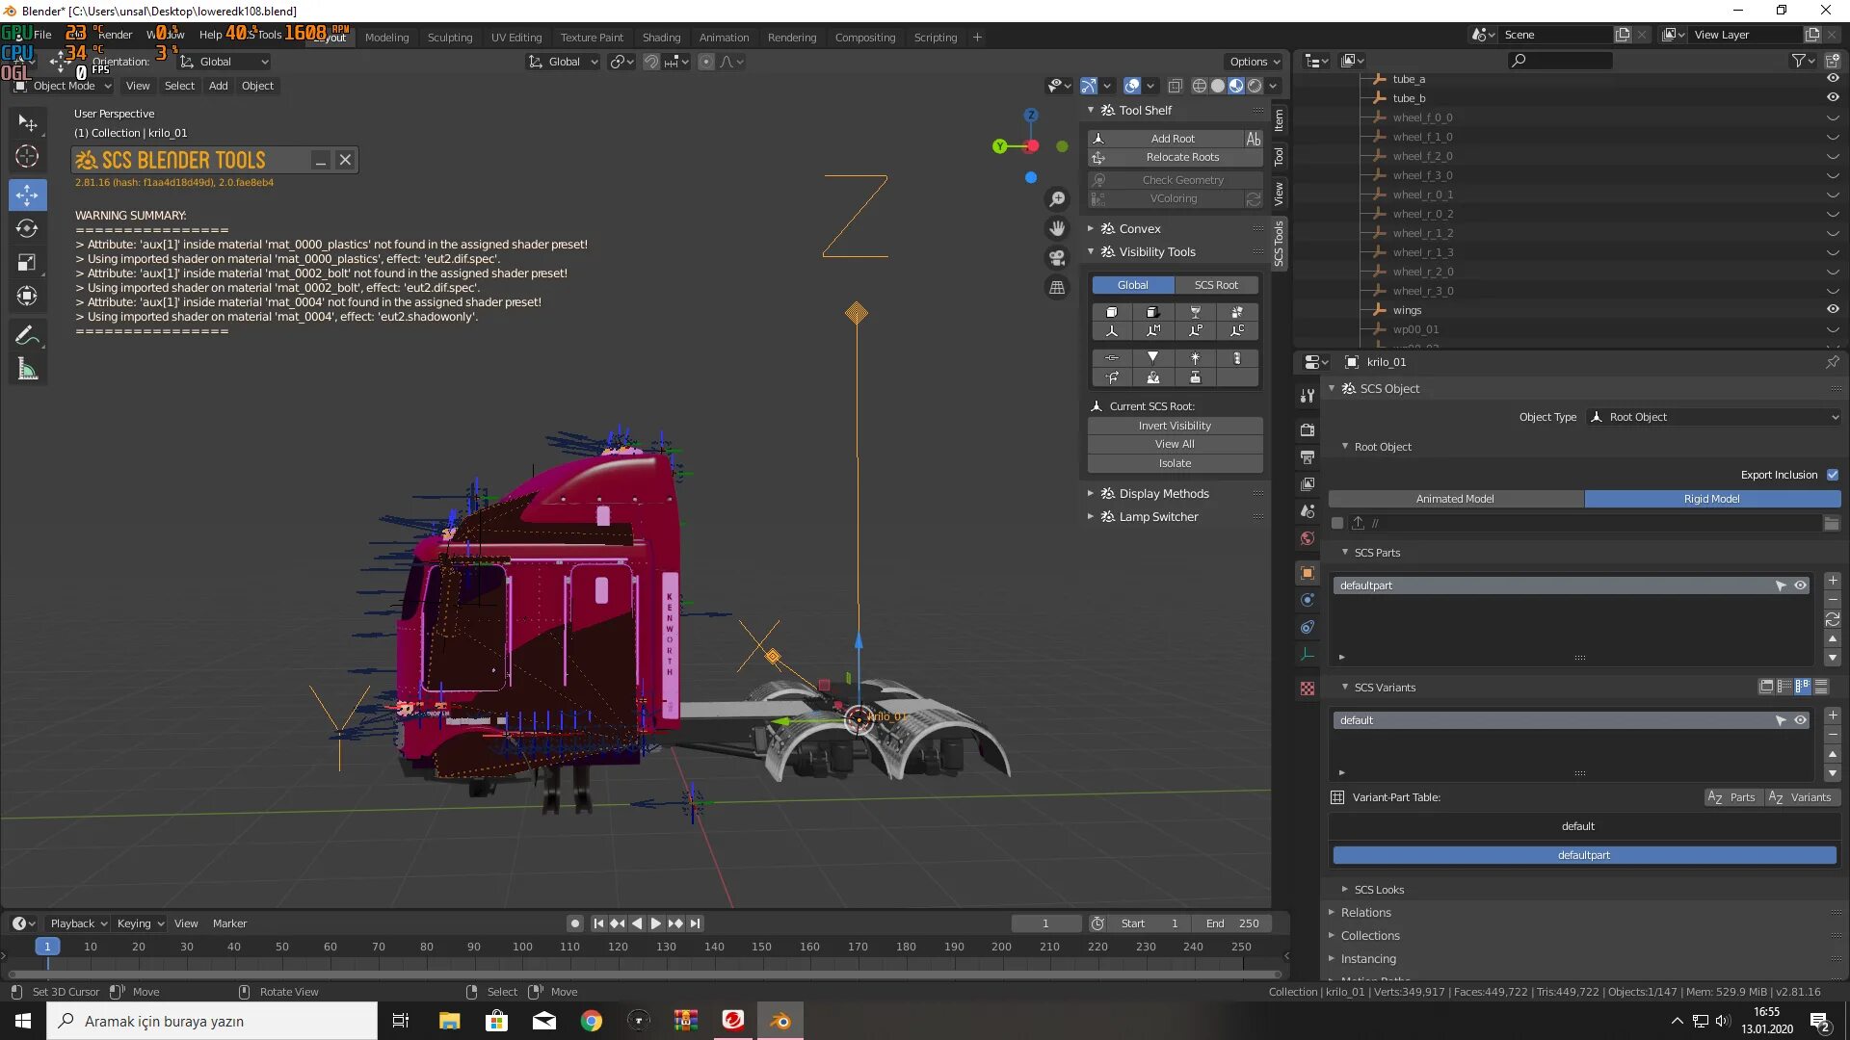Screen dimensions: 1850x1040
Task: Select the Measure tool
Action: (x=27, y=370)
